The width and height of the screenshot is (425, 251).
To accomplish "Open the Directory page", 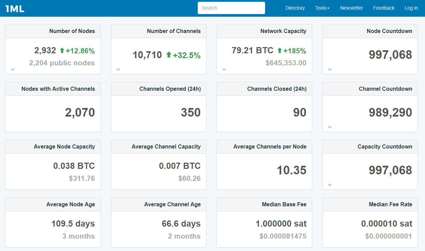I will (x=295, y=8).
